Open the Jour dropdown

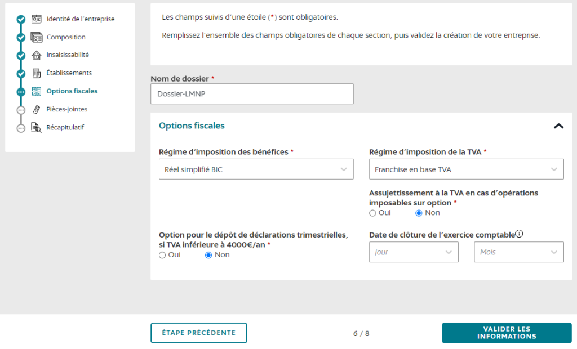click(x=414, y=252)
